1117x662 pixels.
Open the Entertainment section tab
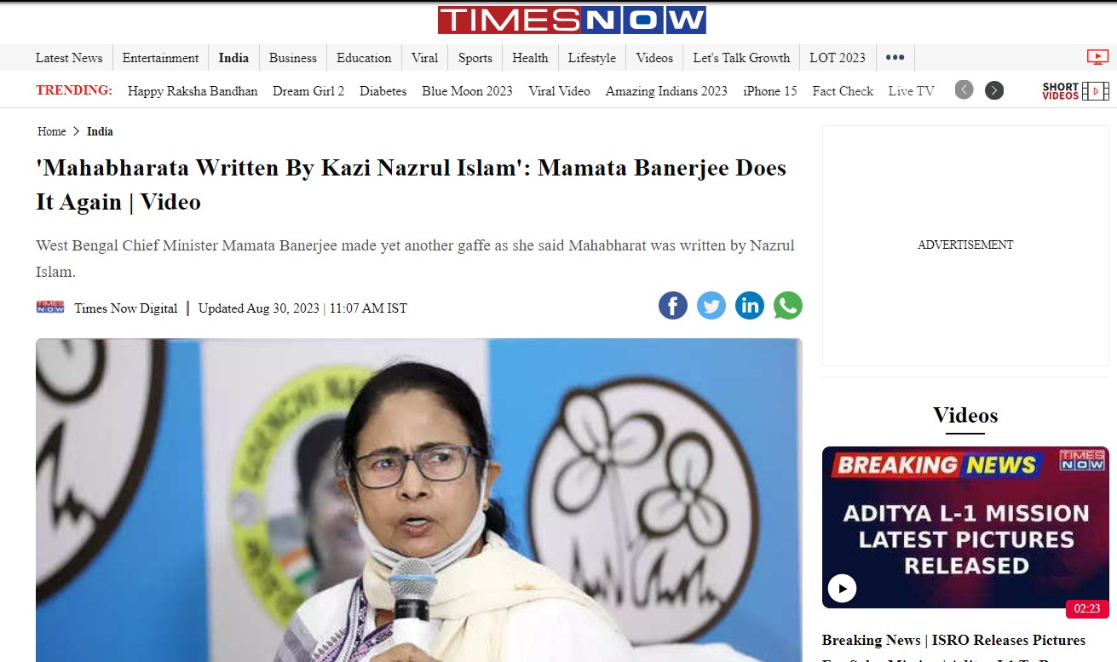(x=160, y=58)
